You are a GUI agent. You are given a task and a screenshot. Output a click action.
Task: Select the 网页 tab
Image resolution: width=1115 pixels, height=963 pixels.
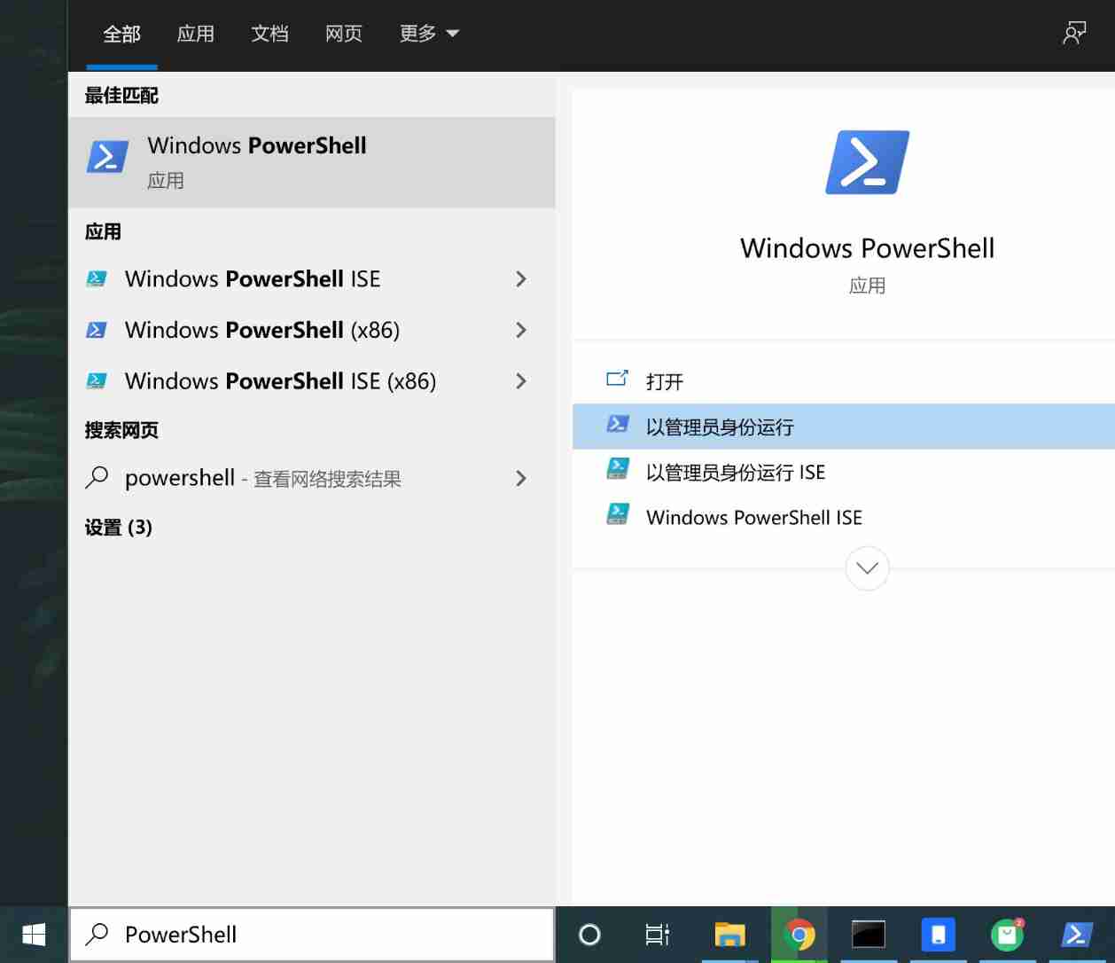[x=344, y=34]
